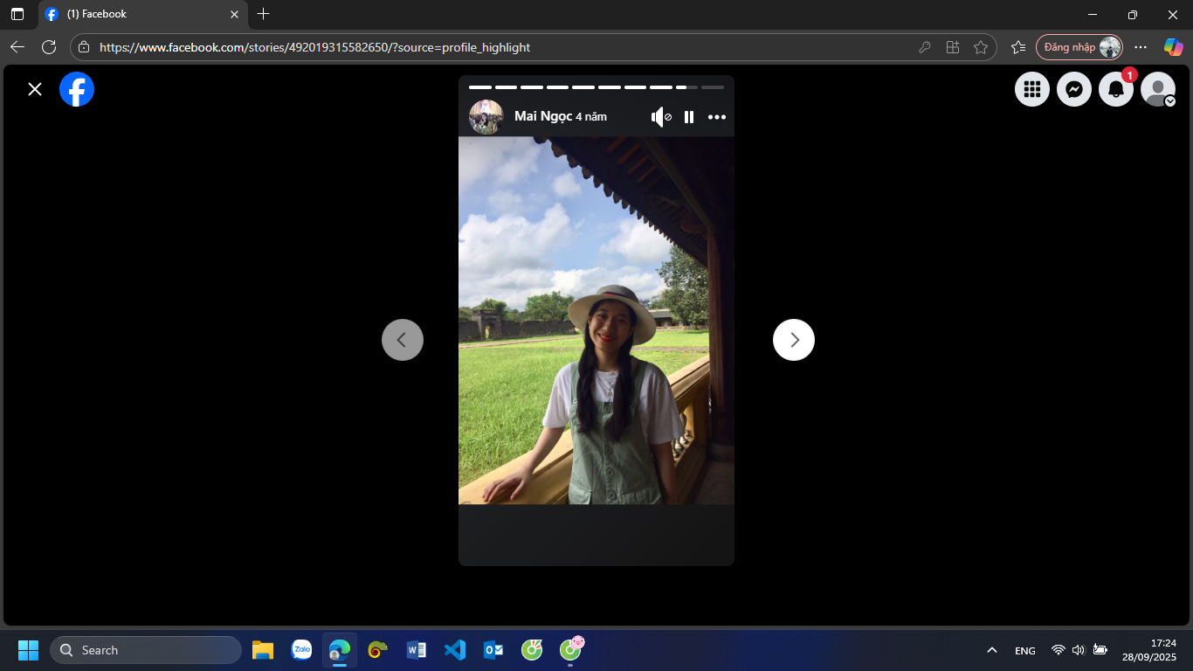Select the (1) Facebook tab
This screenshot has height=671, width=1193.
tap(141, 14)
